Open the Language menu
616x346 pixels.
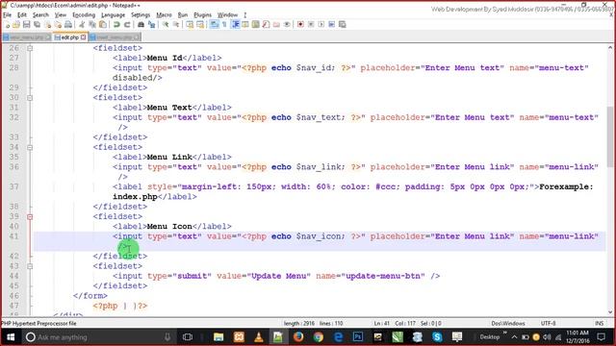(x=114, y=15)
